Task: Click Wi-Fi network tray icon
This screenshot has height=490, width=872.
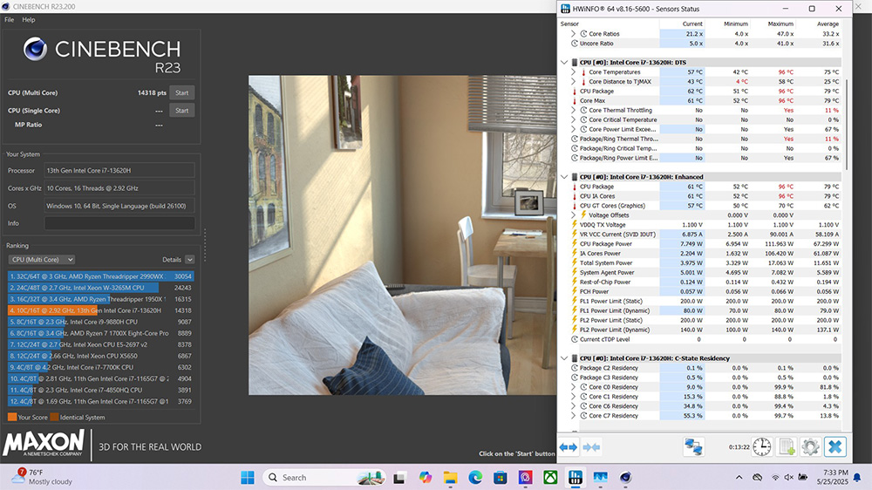Action: point(775,477)
